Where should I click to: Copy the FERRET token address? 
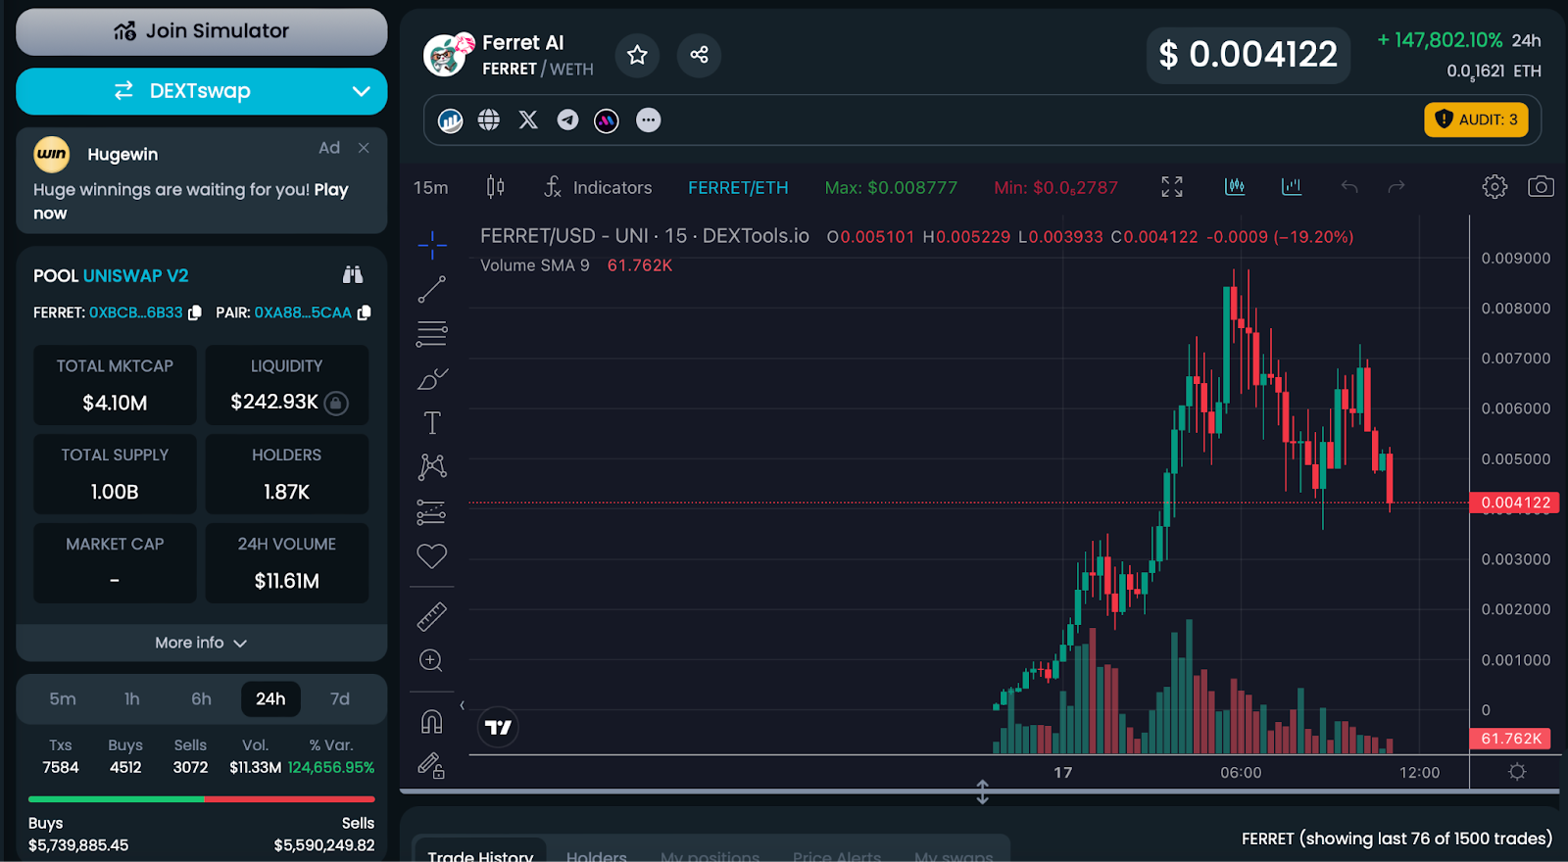[195, 312]
